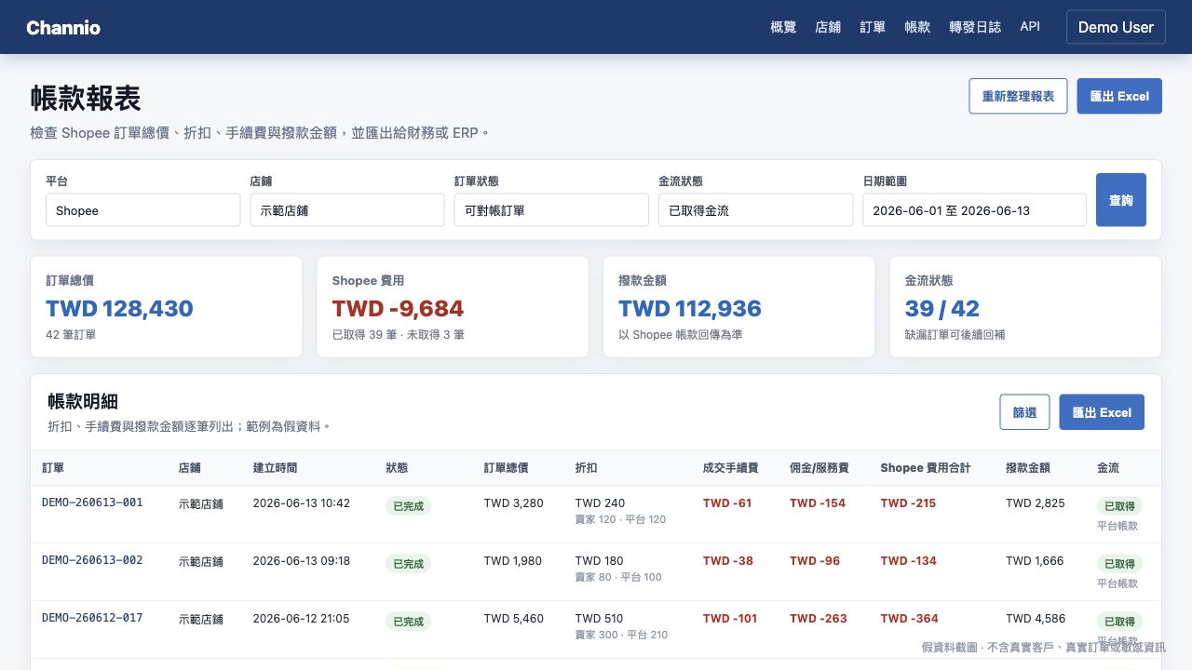This screenshot has height=670, width=1192.
Task: Open the API navigation link
Action: tap(1030, 27)
